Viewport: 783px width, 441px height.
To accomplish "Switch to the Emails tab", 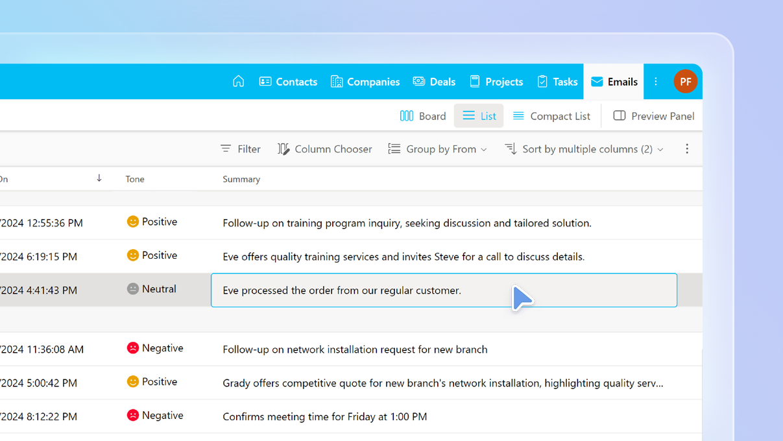I will pyautogui.click(x=614, y=81).
